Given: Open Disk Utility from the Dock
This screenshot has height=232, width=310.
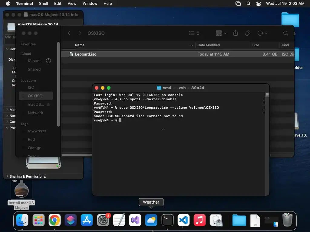Looking at the screenshot, I should (216, 220).
